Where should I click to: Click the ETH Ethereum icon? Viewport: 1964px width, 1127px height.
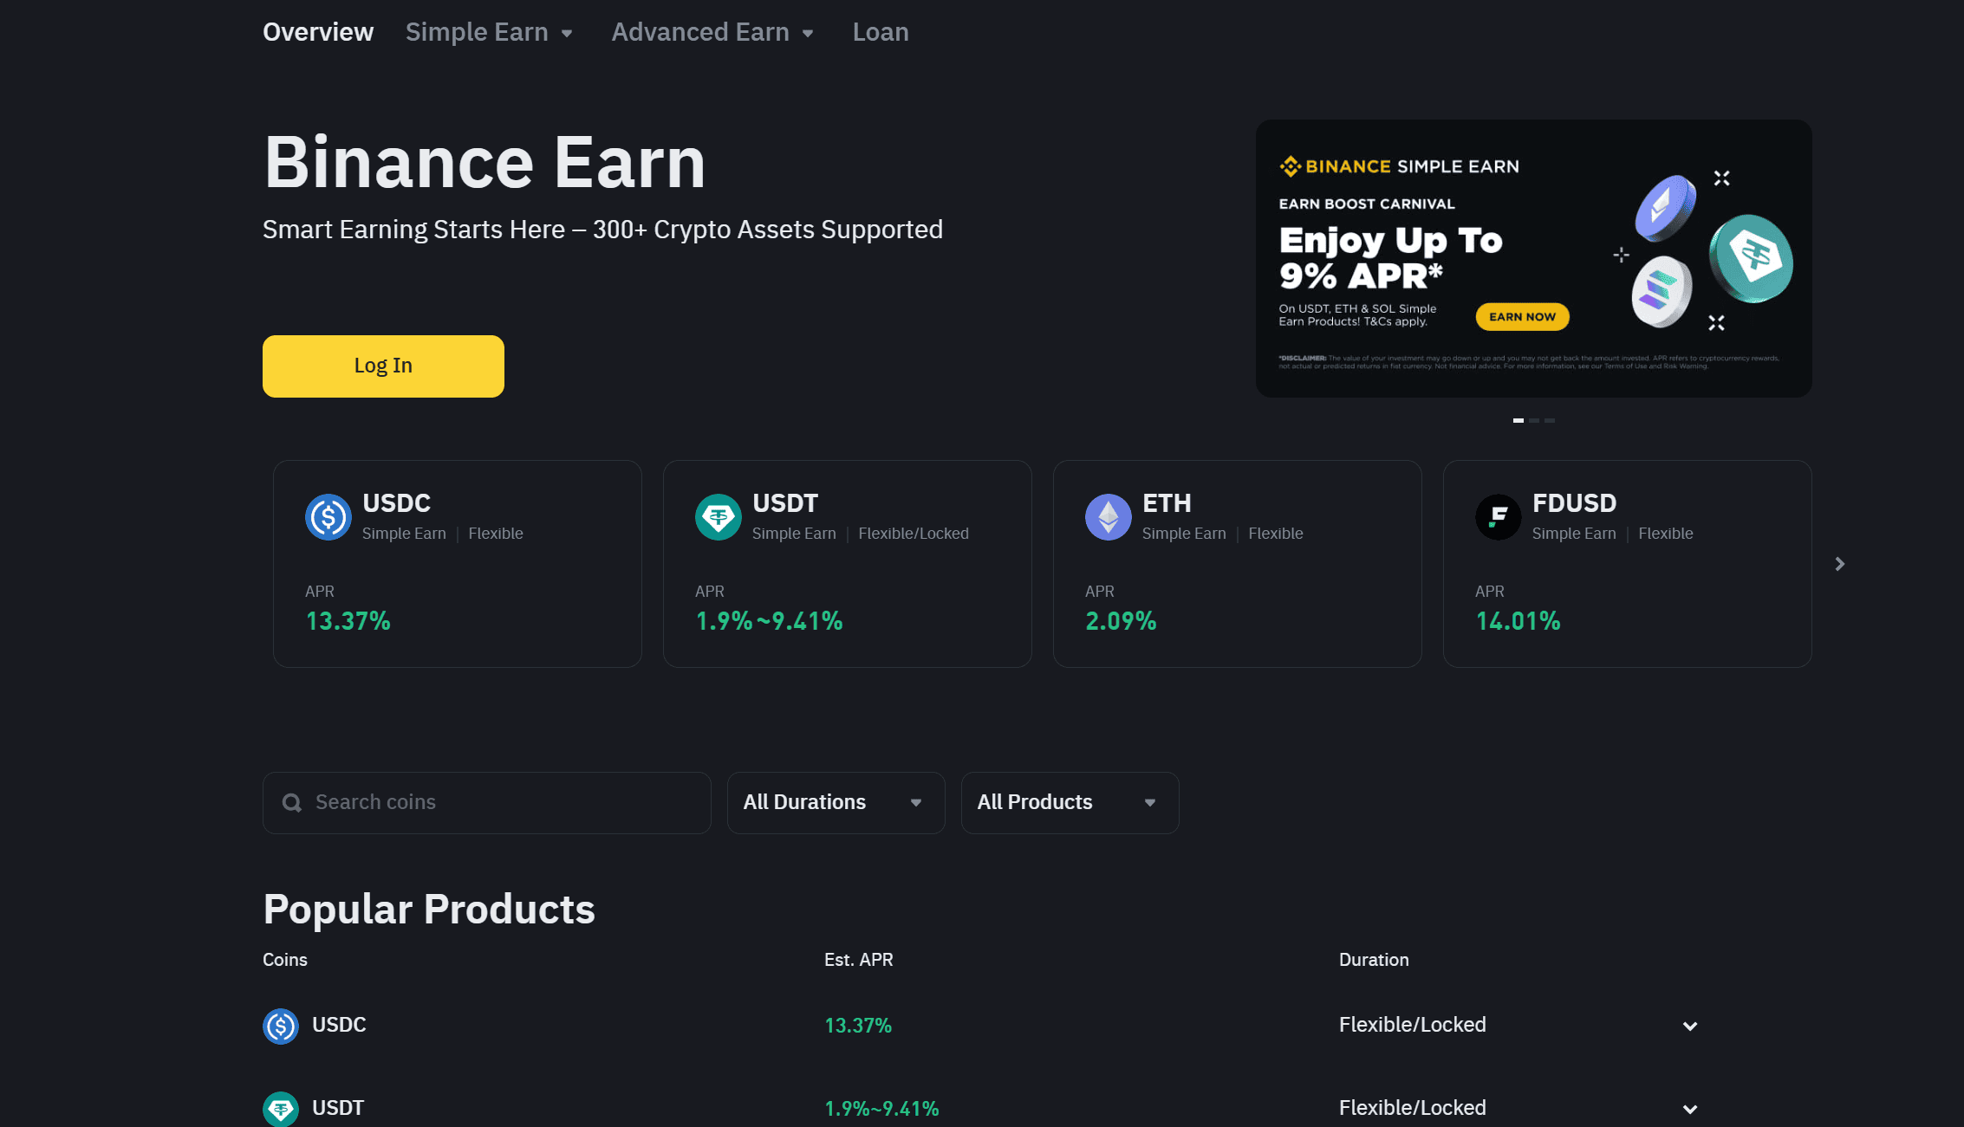pyautogui.click(x=1108, y=517)
